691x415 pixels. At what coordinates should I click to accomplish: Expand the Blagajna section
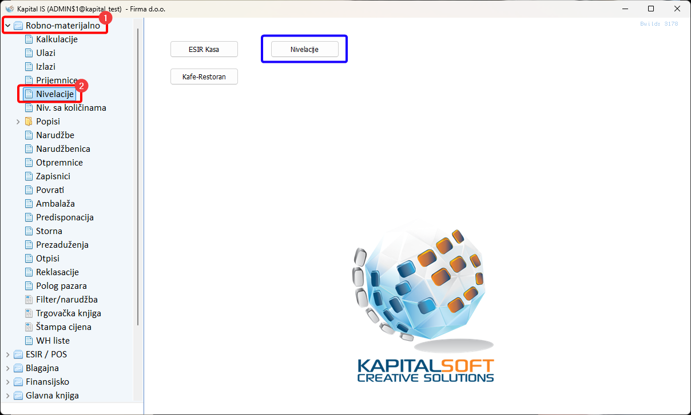(8, 368)
